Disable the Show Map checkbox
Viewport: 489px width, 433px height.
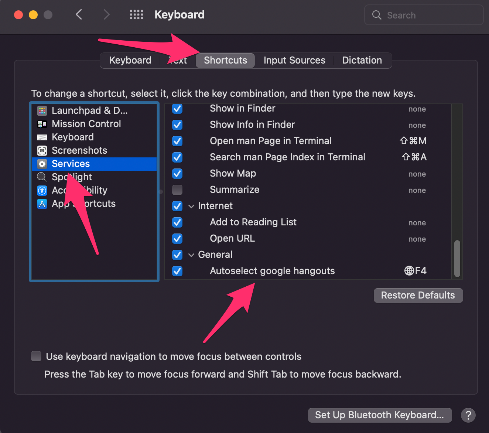tap(177, 174)
